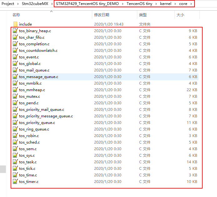Click the tos_priority_queue.c file icon
Viewport: 217px width, 197px height.
tap(15, 122)
